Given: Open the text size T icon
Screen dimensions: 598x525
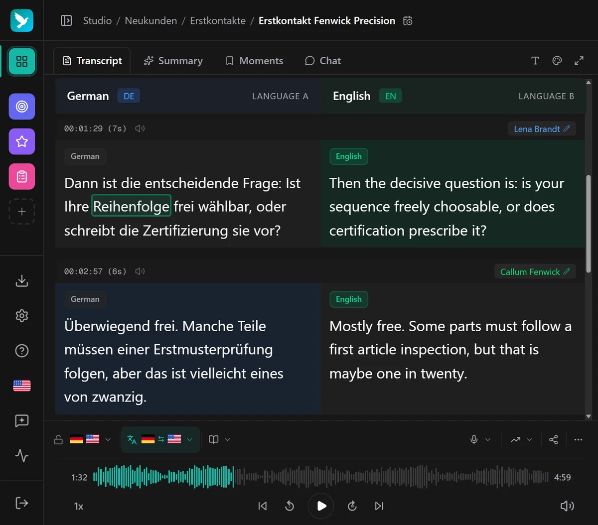Looking at the screenshot, I should [535, 61].
